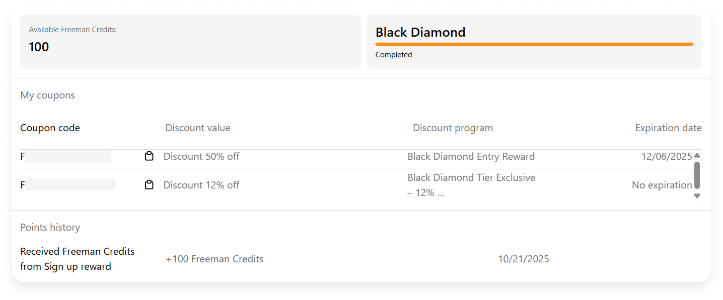
Task: Click the coupon list scroll up arrow
Action: click(697, 155)
